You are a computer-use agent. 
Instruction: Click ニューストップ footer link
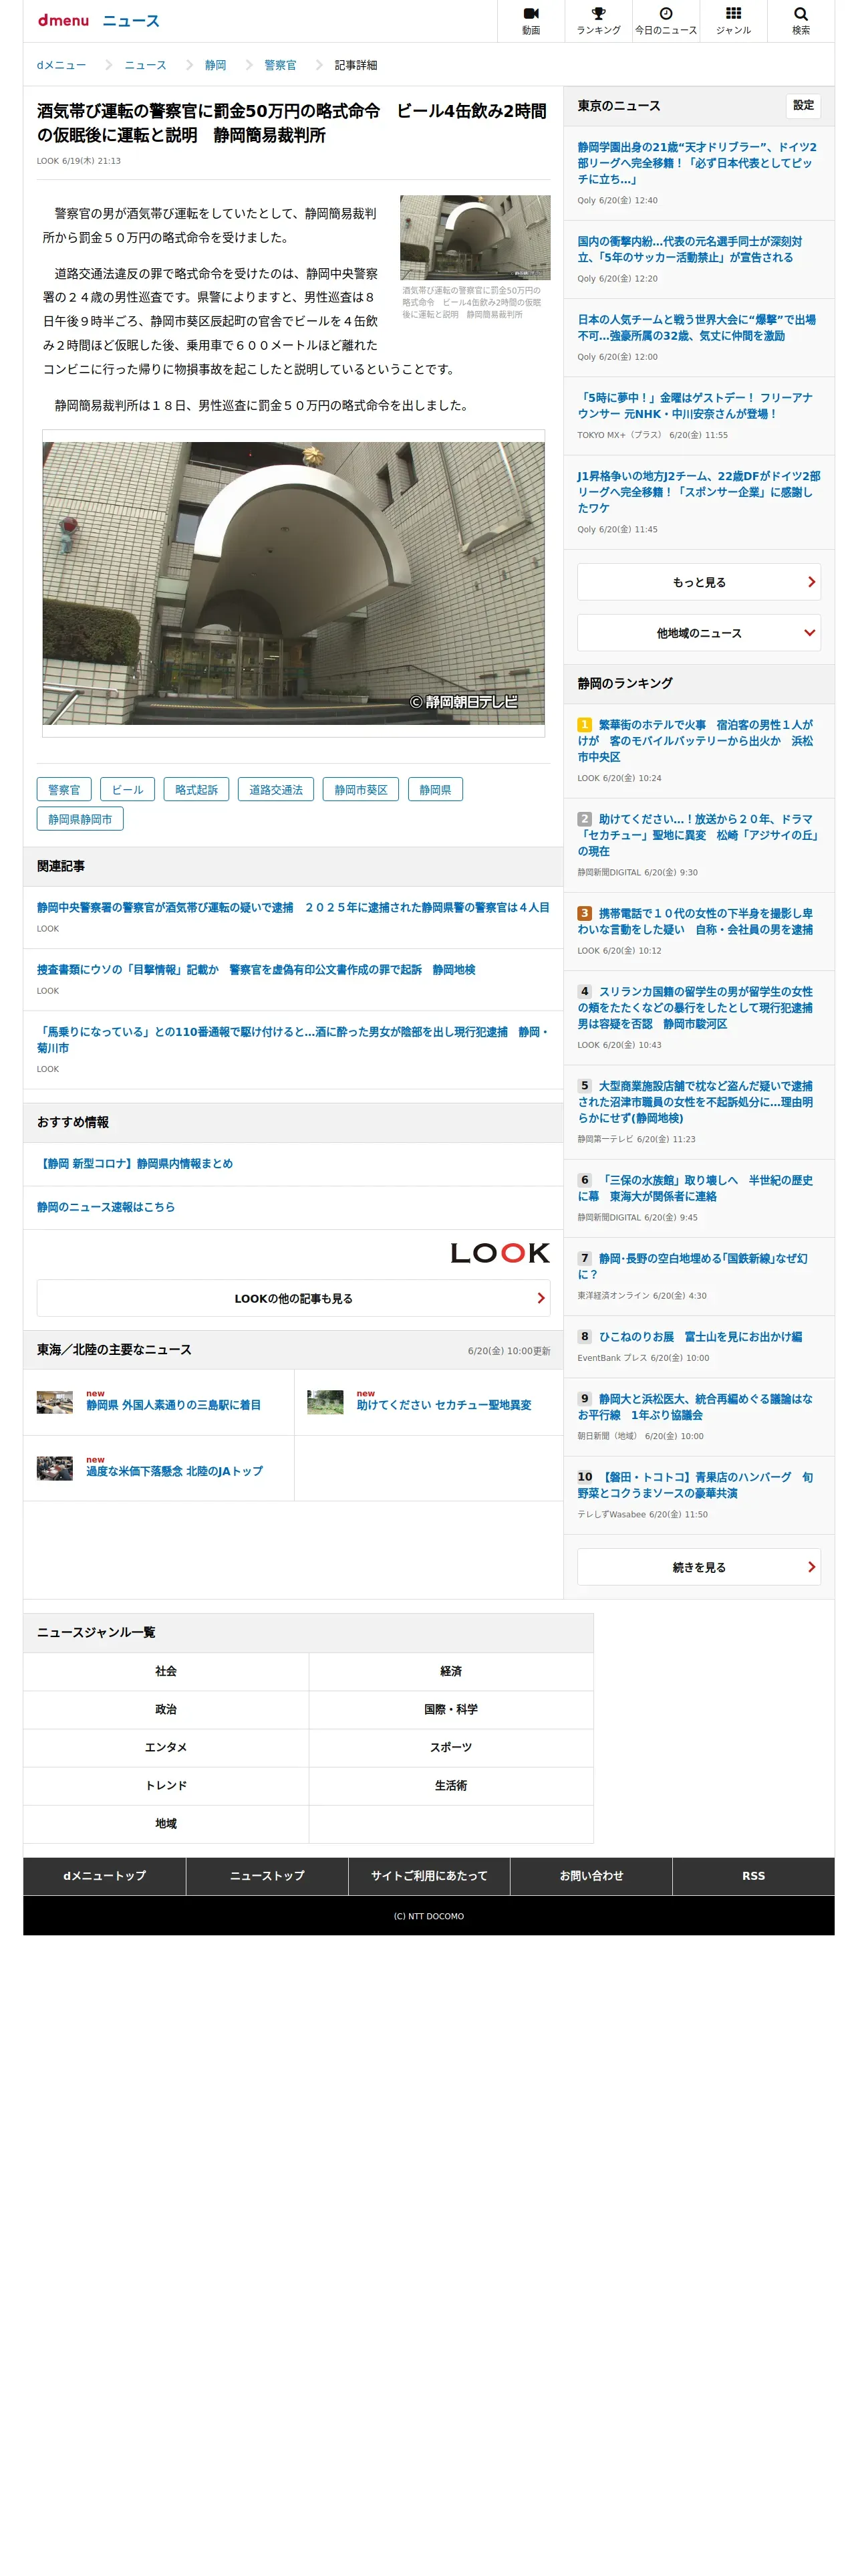267,1875
